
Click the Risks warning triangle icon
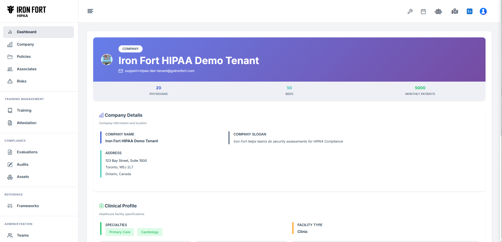coord(10,81)
